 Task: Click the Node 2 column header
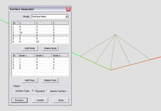(x=43, y=55)
